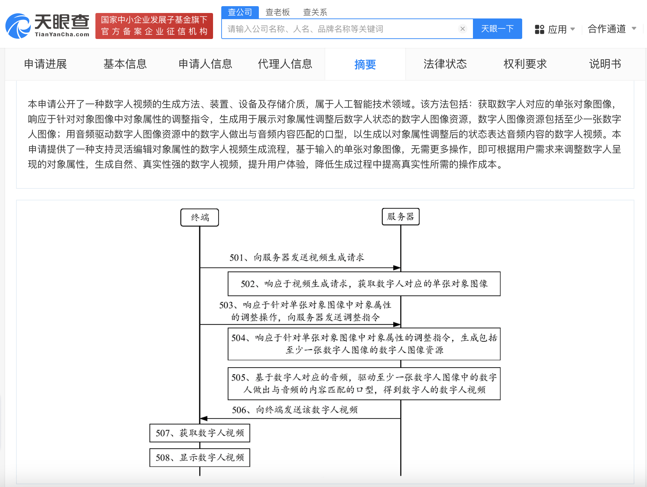The height and width of the screenshot is (487, 647).
Task: View the 权利要求 tab
Action: tap(525, 64)
